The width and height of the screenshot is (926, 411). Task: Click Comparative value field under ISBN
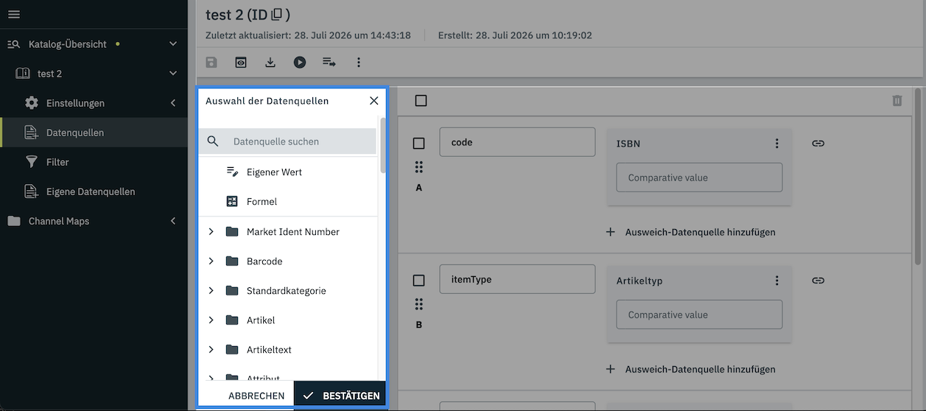tap(699, 178)
